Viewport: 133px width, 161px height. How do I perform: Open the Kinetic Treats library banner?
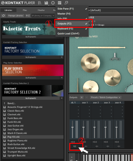tap(29, 29)
